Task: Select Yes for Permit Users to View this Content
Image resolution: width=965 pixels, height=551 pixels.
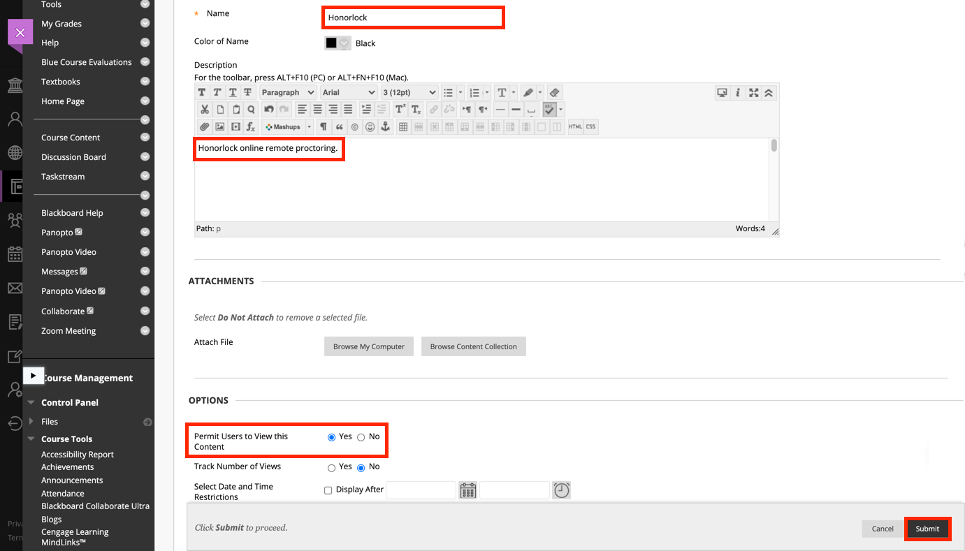Action: (331, 437)
